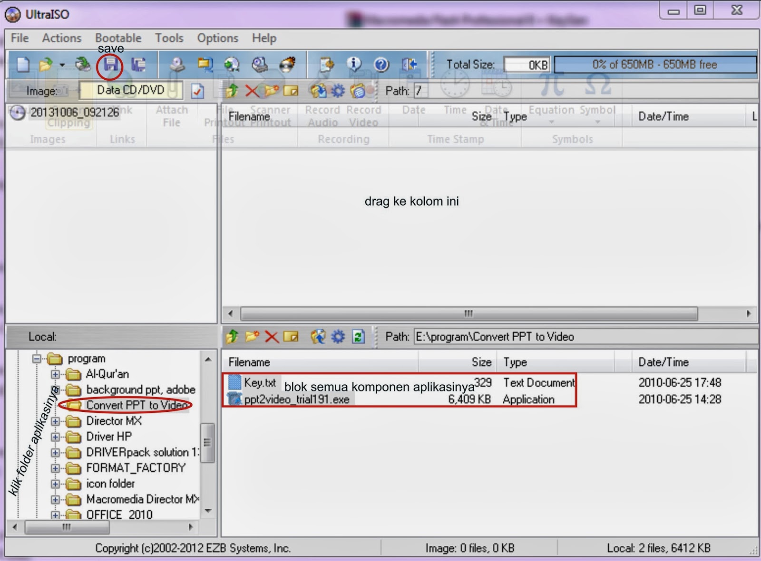Click the Extract icon in image toolbar
Image resolution: width=761 pixels, height=561 pixels.
pos(318,90)
